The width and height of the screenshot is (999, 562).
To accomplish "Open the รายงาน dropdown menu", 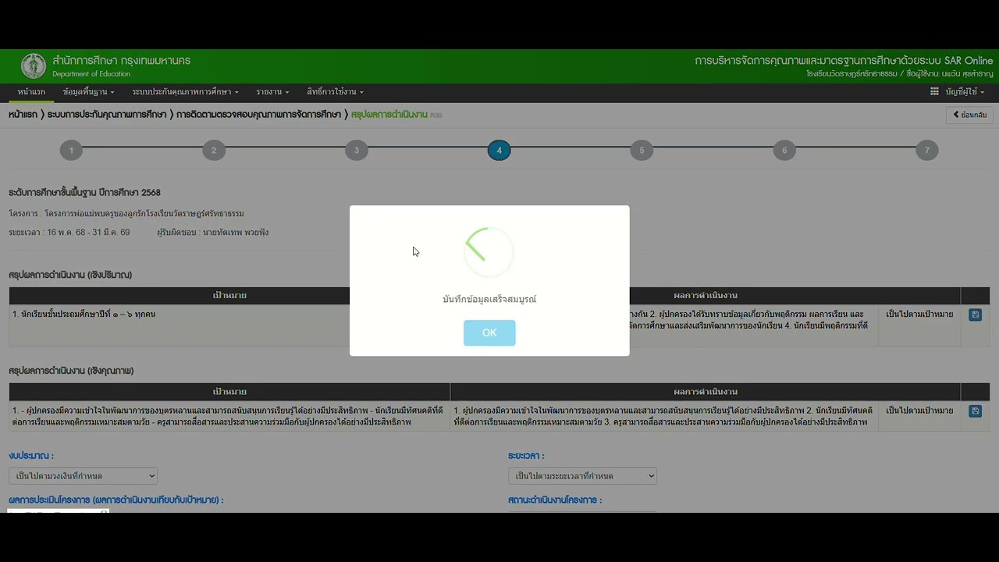I will (272, 92).
